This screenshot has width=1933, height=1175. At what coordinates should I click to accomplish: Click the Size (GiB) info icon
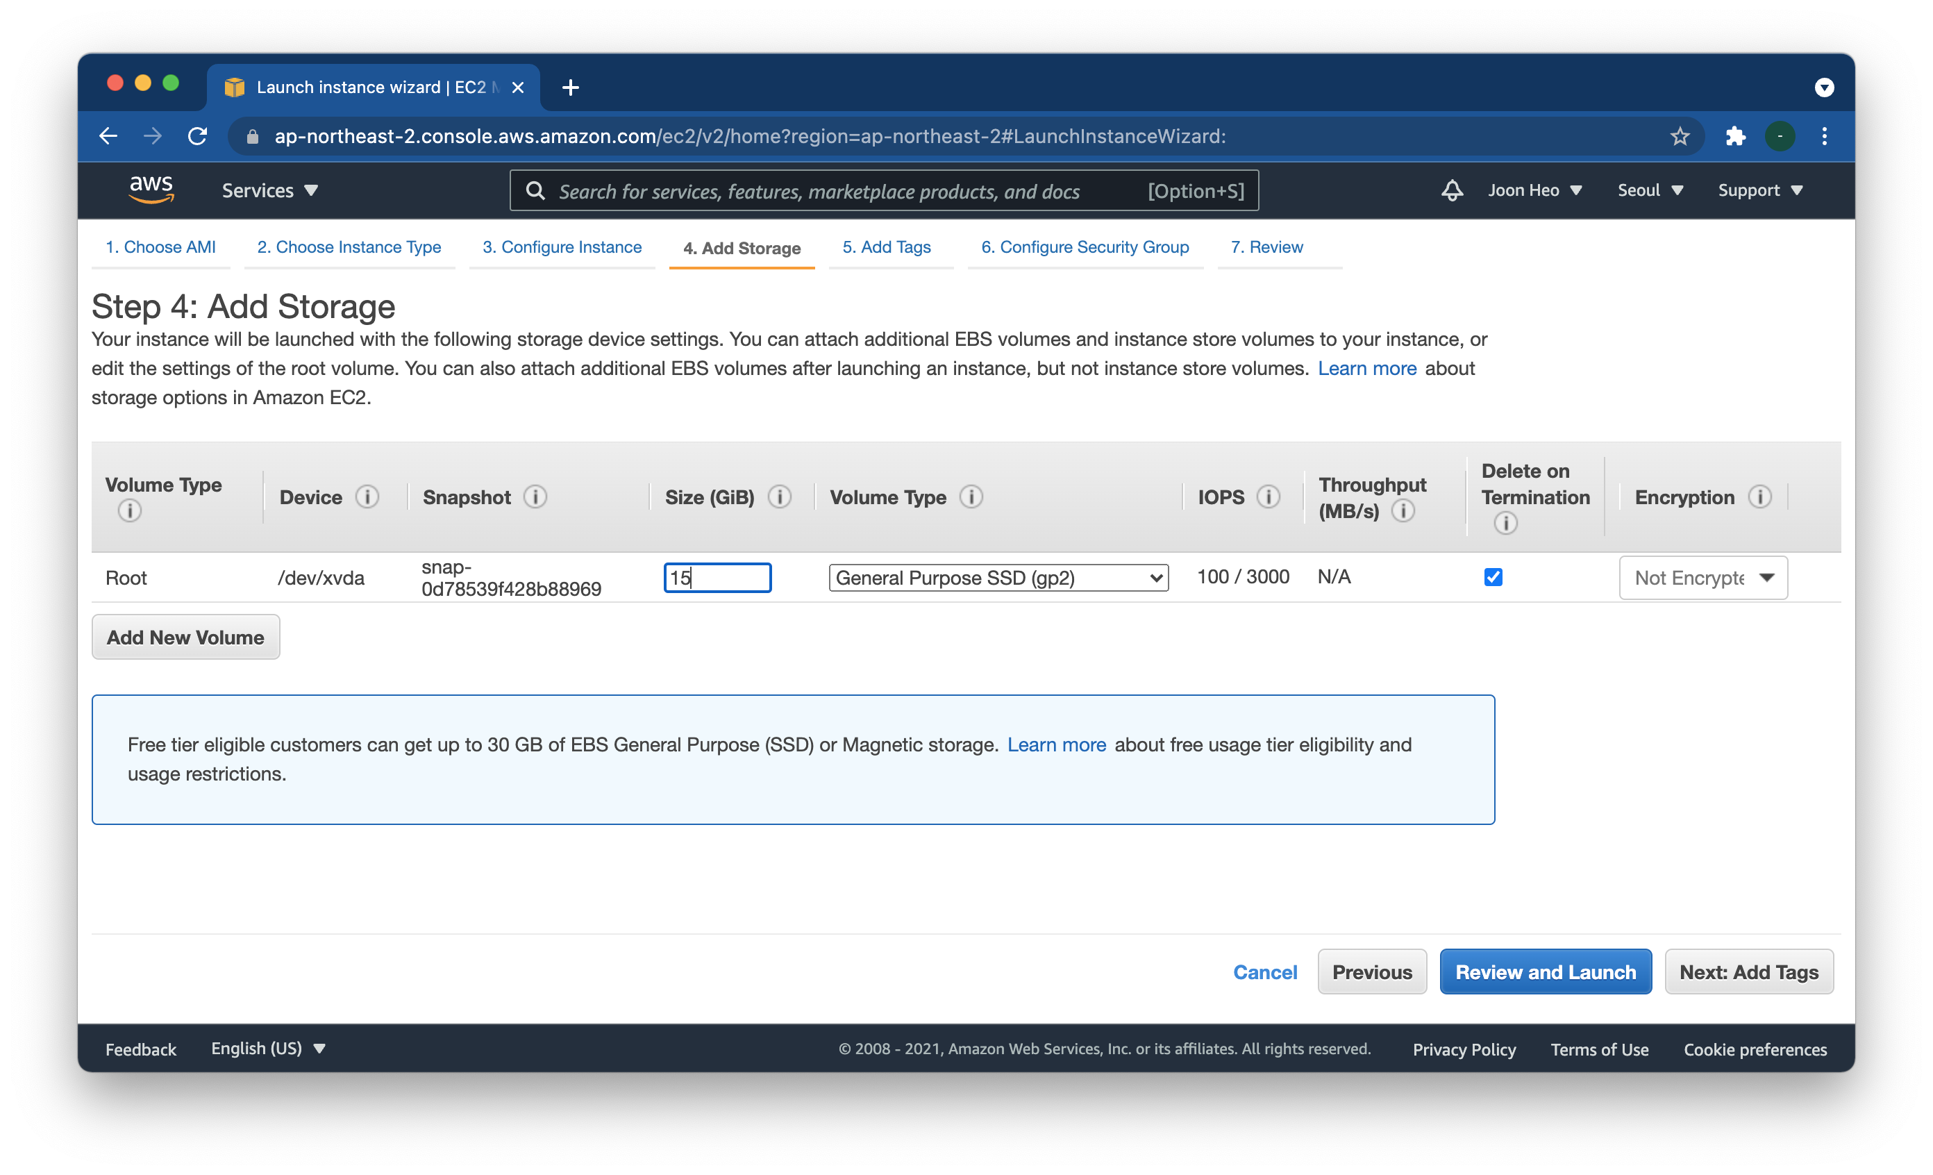click(x=779, y=497)
